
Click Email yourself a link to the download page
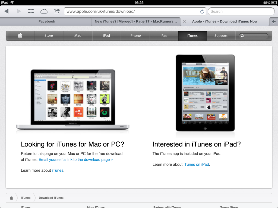coord(76,160)
